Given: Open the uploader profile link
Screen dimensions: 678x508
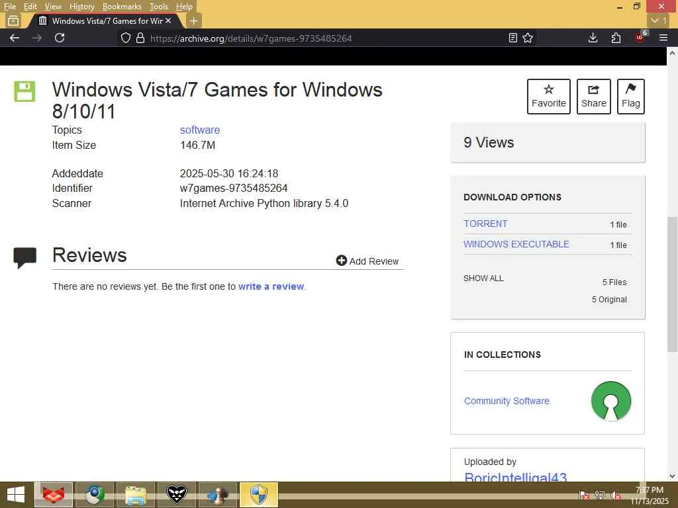Looking at the screenshot, I should pyautogui.click(x=515, y=477).
